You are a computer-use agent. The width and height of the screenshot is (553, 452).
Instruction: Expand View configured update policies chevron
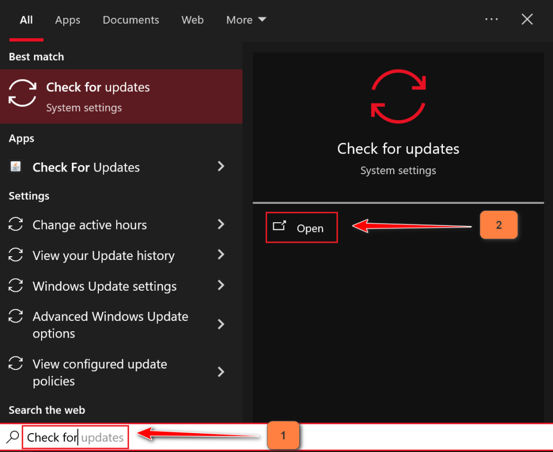pos(221,372)
